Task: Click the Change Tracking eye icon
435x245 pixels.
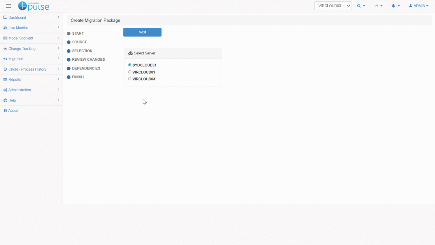Action: pos(5,49)
